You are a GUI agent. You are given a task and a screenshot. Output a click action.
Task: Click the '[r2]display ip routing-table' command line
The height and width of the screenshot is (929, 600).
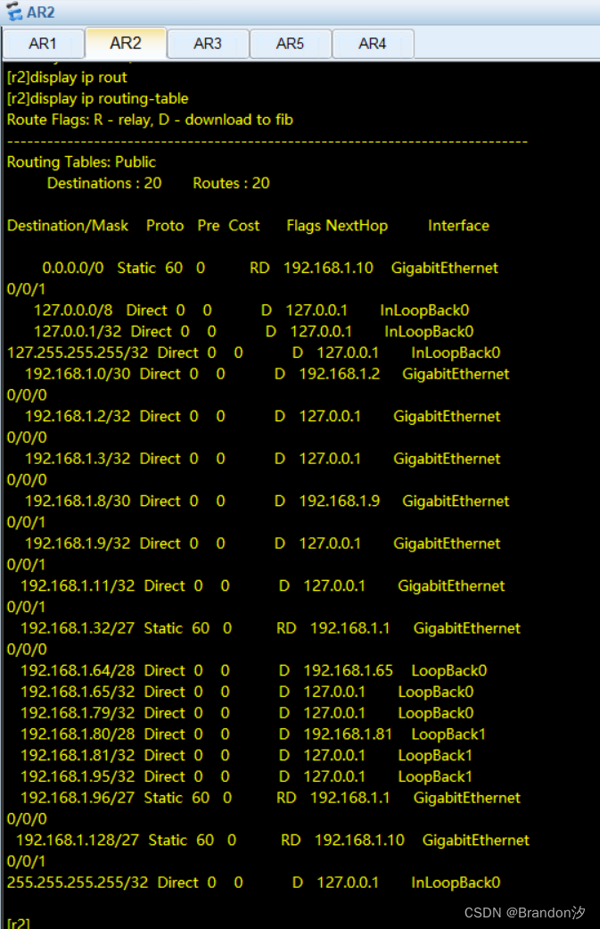(98, 98)
